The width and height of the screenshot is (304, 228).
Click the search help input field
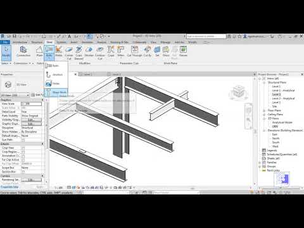coord(206,36)
